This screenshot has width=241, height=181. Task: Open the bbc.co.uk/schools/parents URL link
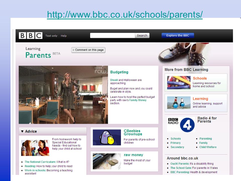(125, 15)
